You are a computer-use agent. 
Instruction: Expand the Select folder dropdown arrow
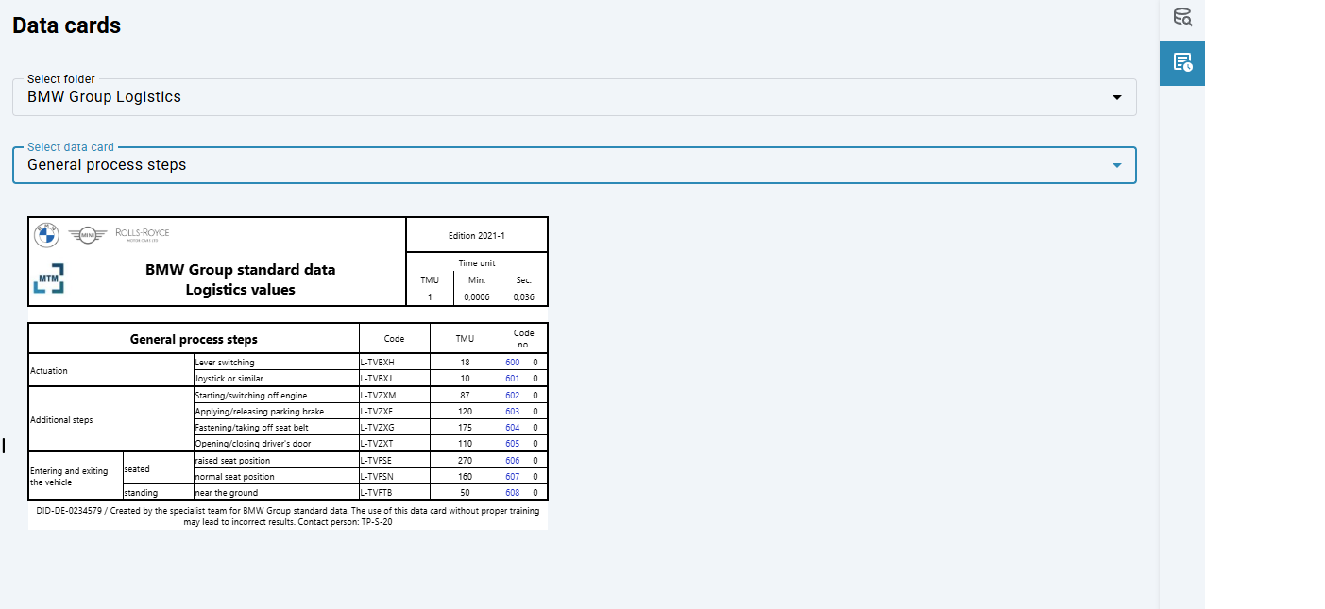[x=1117, y=97]
